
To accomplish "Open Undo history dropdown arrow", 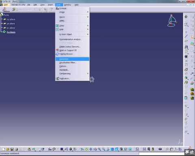I will tap(35, 150).
